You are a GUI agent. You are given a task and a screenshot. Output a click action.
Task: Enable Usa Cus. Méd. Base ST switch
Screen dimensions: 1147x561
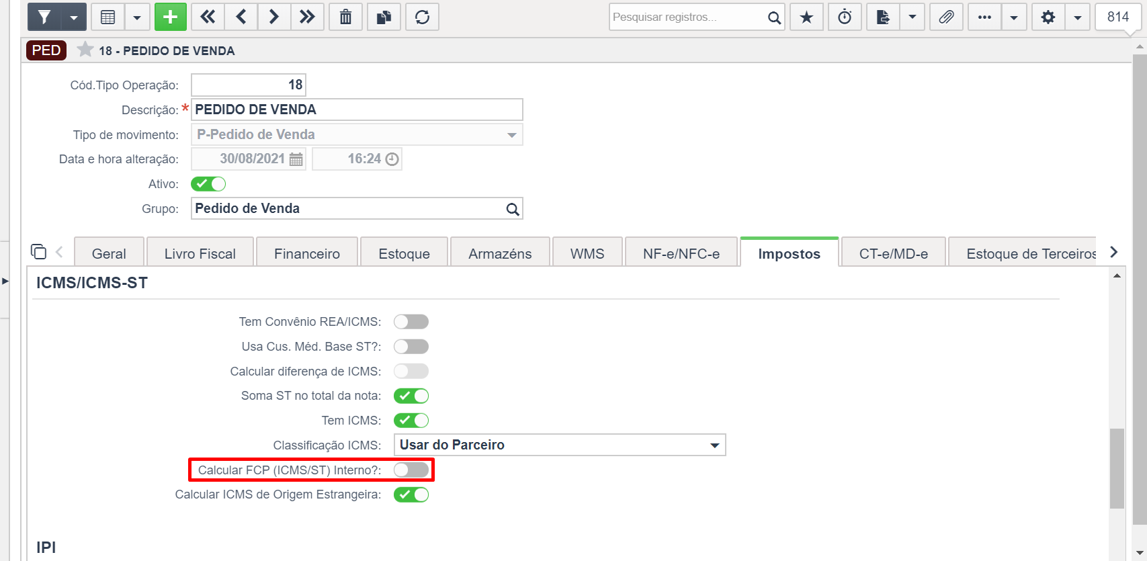411,347
